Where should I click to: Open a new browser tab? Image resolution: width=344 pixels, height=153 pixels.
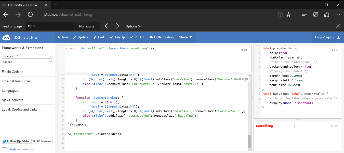tap(55, 5)
